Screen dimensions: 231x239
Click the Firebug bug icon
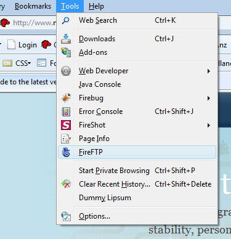coord(66,98)
